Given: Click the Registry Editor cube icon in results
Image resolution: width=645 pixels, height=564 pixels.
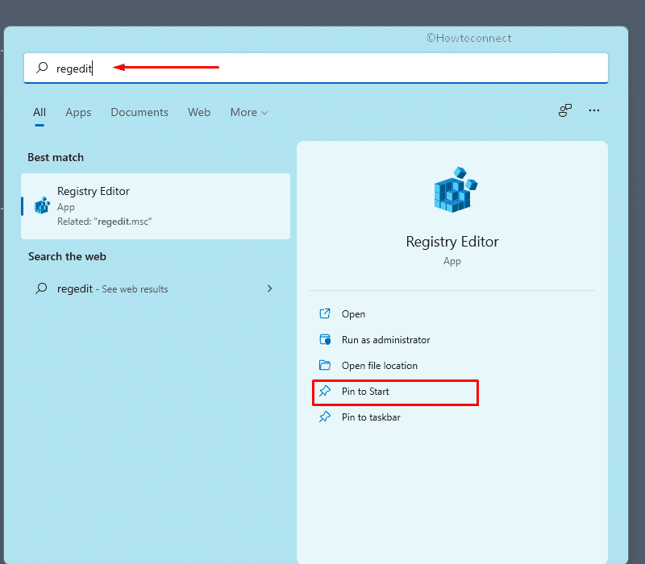Looking at the screenshot, I should (x=42, y=205).
